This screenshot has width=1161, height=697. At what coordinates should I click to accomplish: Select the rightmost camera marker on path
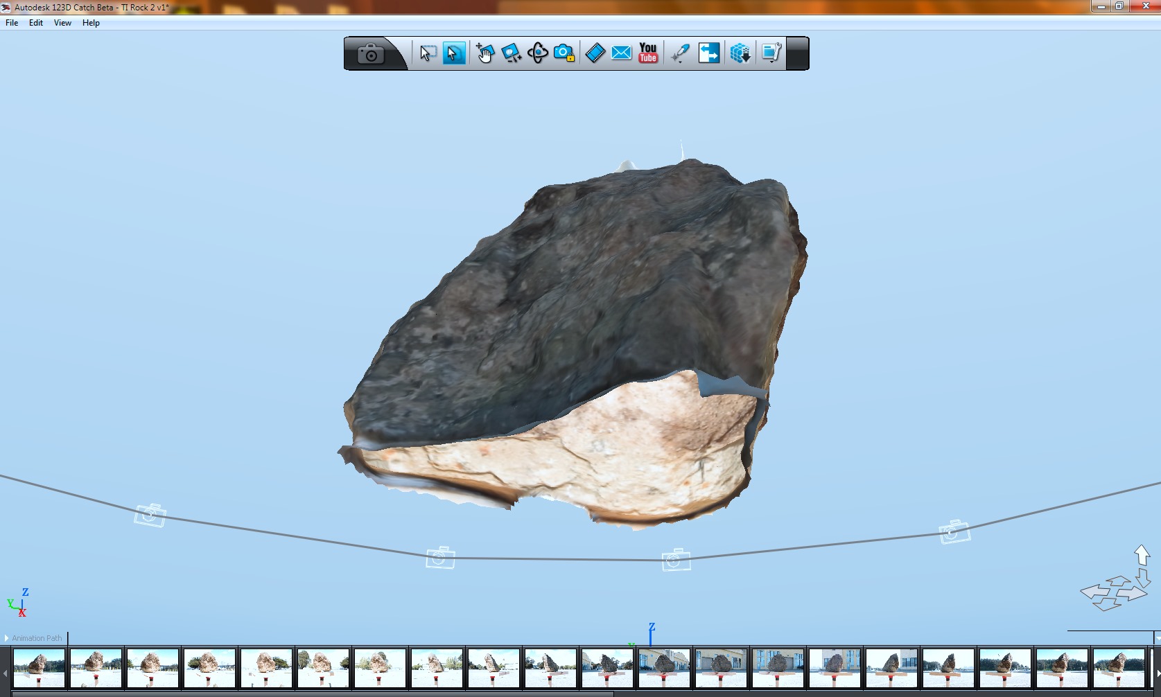coord(954,531)
